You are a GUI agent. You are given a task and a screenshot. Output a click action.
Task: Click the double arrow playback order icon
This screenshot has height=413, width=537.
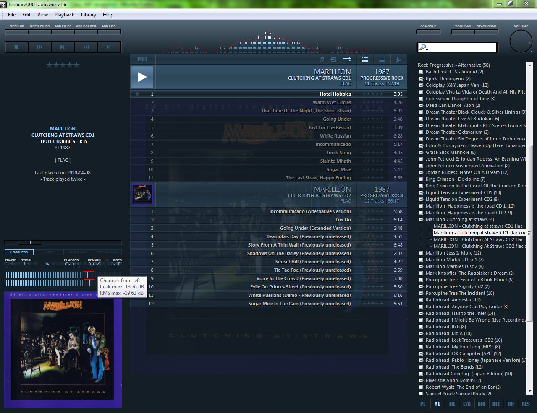(347, 59)
